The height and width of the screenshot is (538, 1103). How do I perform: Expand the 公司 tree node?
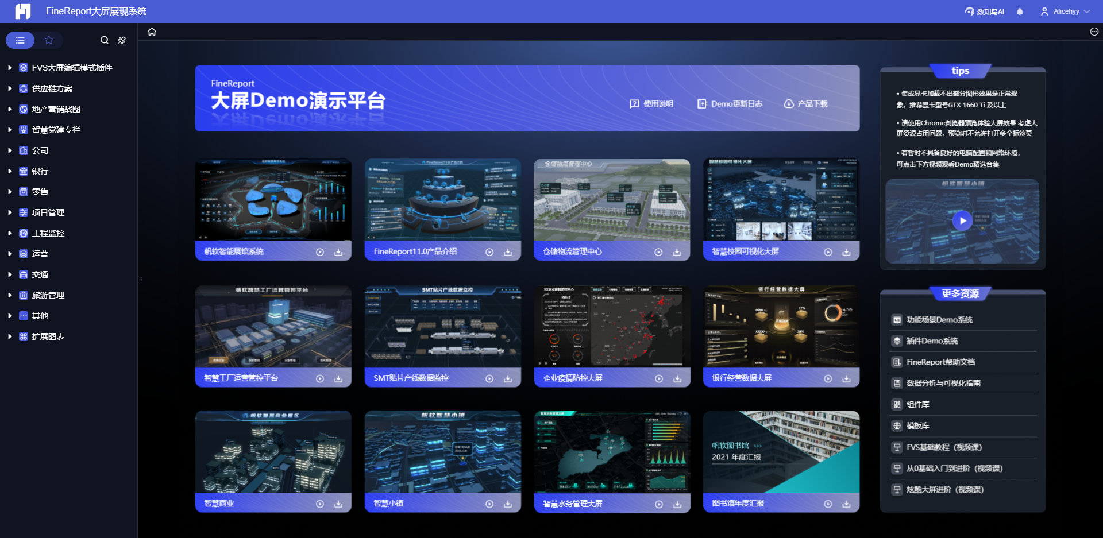click(10, 150)
